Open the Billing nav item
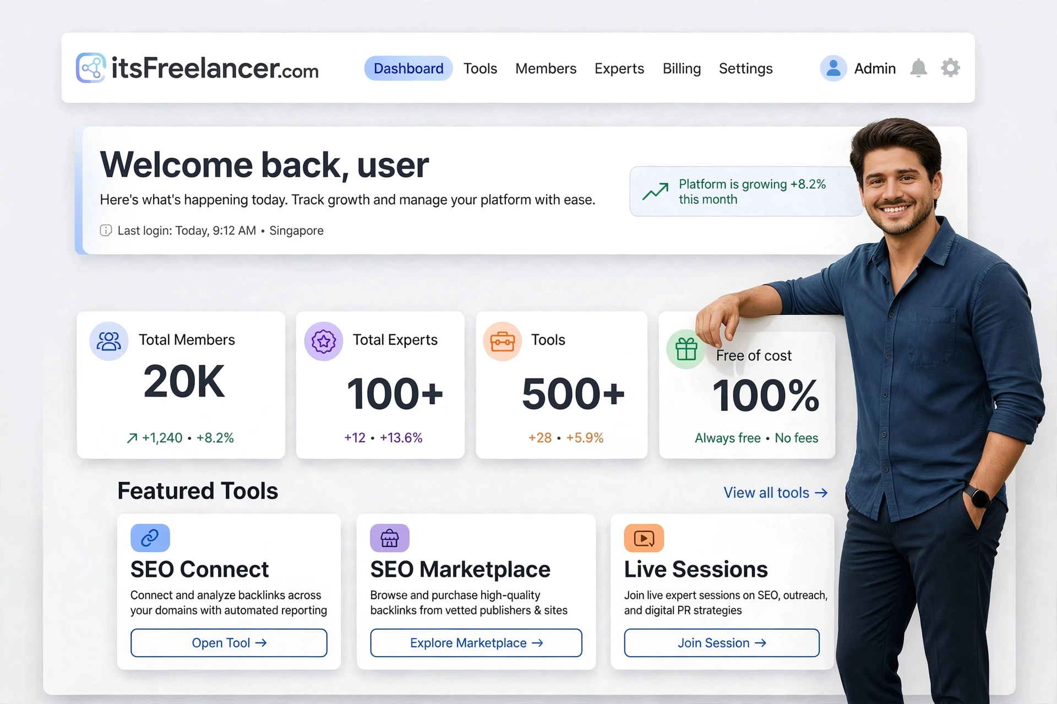Screen dimensions: 1057x704 click(x=682, y=68)
